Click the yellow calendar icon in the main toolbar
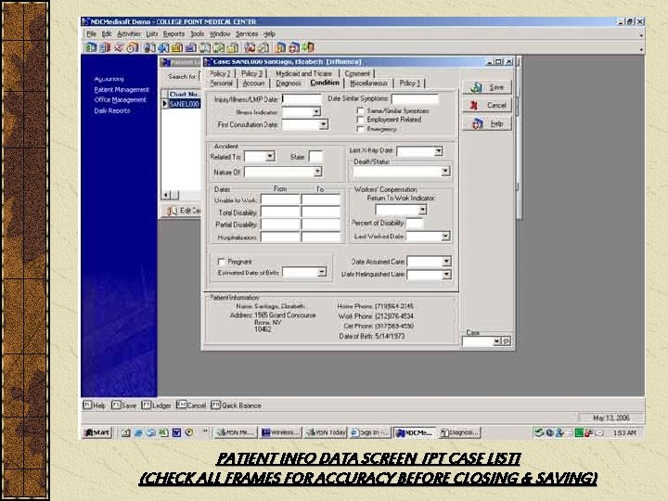This screenshot has height=501, width=668. (x=177, y=47)
